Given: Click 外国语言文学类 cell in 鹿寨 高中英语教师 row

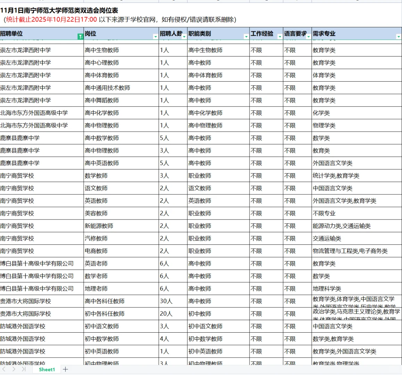Looking at the screenshot, I should pos(356,163).
